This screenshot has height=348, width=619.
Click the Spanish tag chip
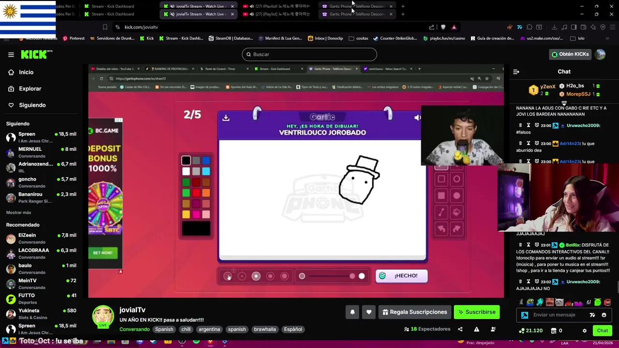coord(164,329)
